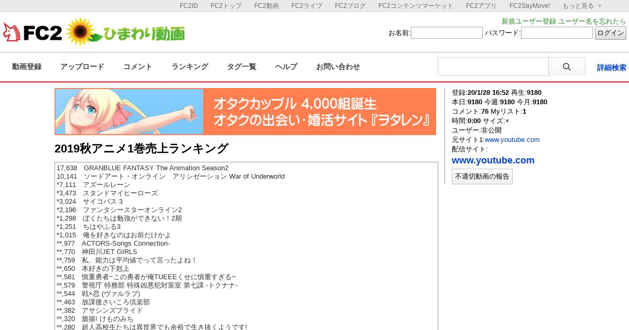Select the 超人高校生たちは line
This screenshot has height=330, width=629.
click(152, 327)
